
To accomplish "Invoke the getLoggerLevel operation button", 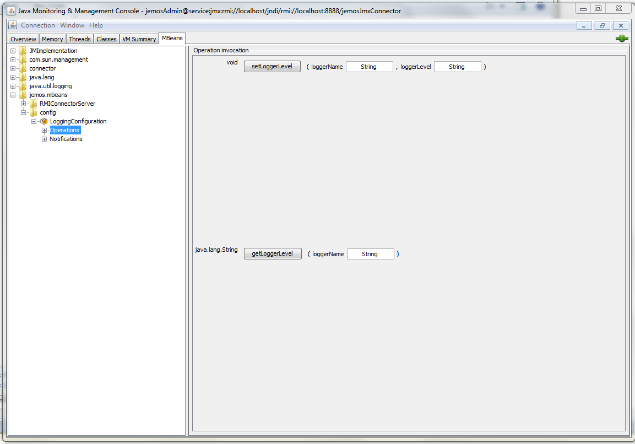I will click(x=273, y=253).
